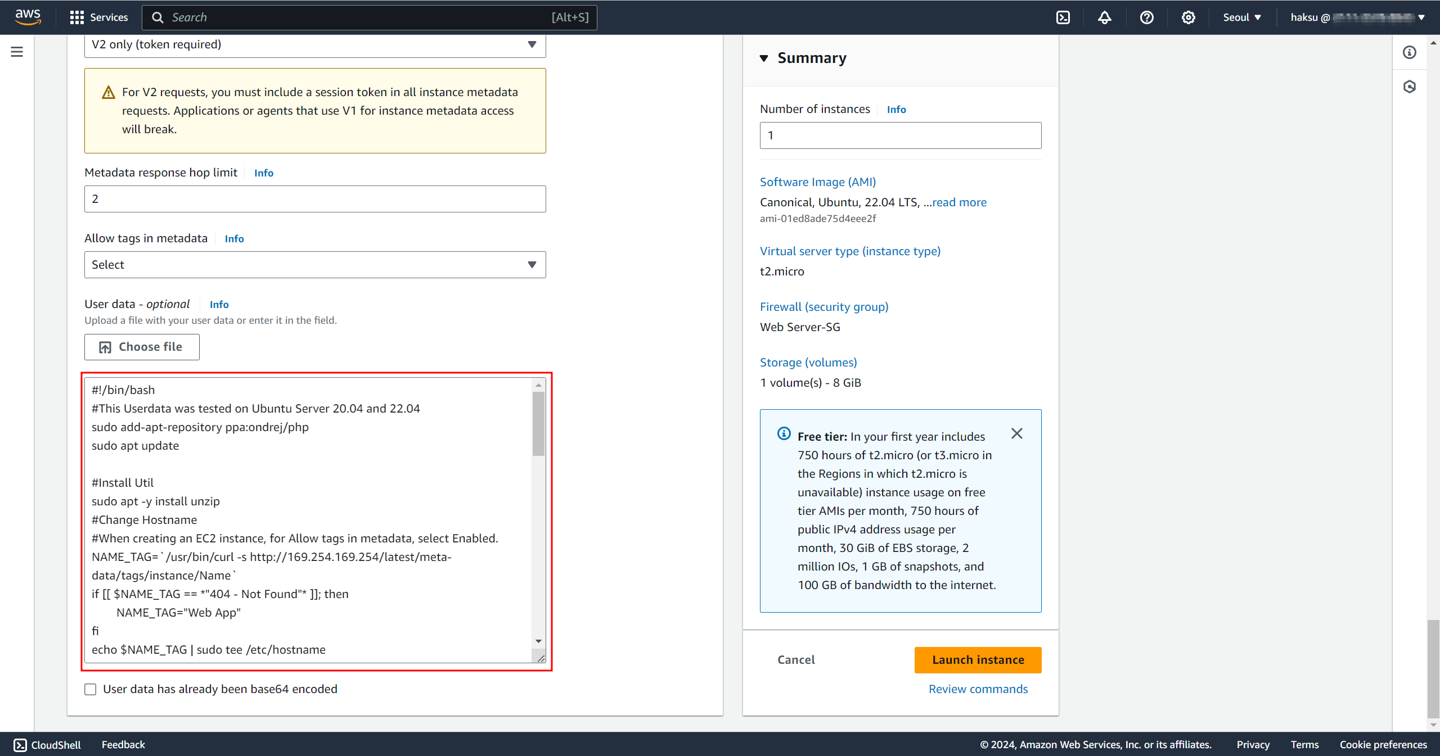Open the Review commands link
This screenshot has height=756, width=1440.
coord(978,689)
